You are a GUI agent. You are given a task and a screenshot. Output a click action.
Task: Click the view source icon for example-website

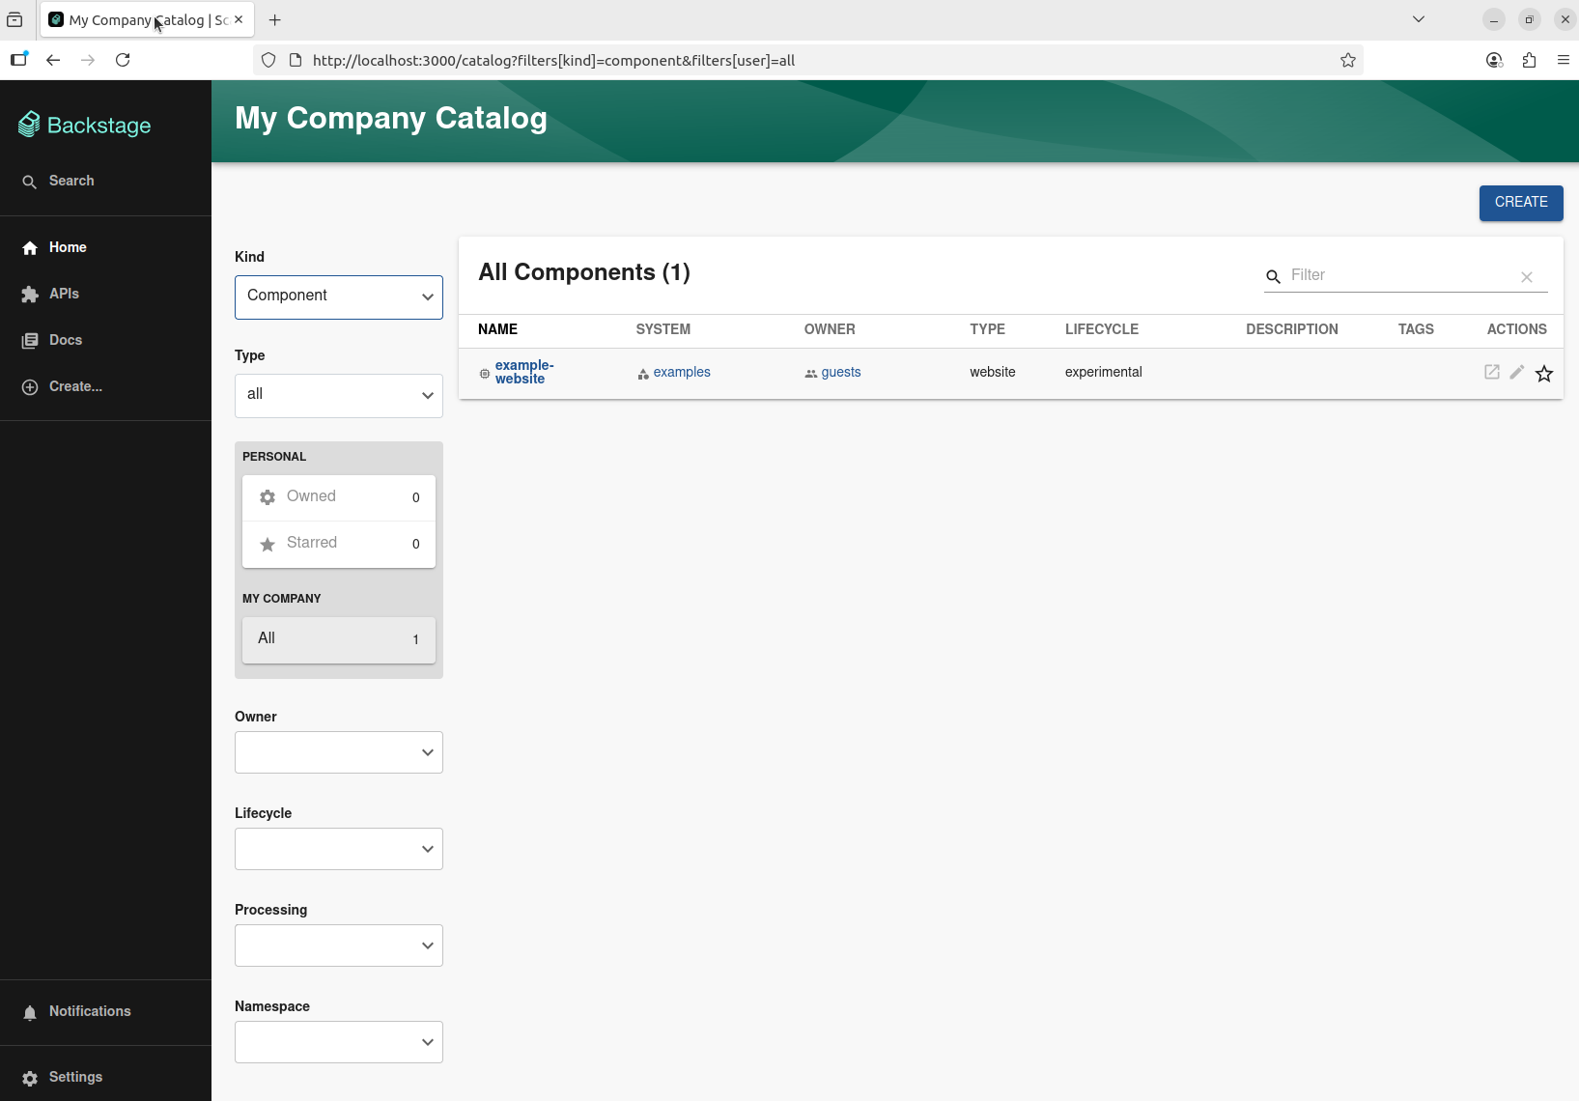pyautogui.click(x=1492, y=372)
